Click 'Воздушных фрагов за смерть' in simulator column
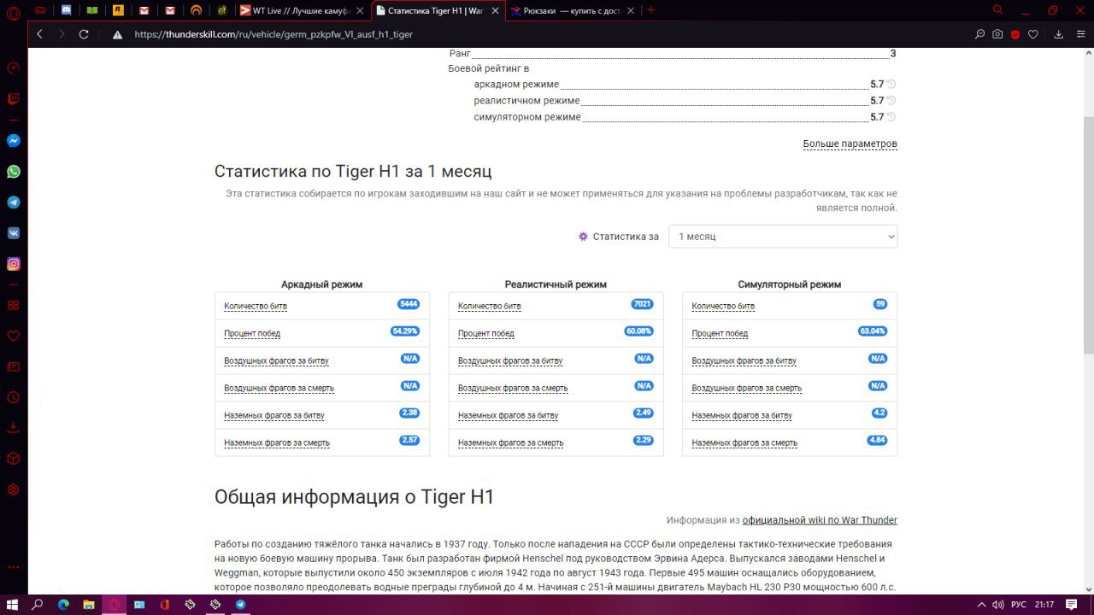This screenshot has width=1094, height=615. coord(746,388)
